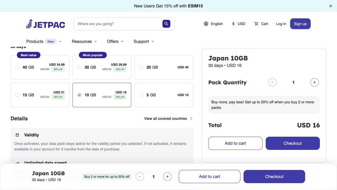337x190 pixels.
Task: Click Add to cart in side panel
Action: coord(235,143)
